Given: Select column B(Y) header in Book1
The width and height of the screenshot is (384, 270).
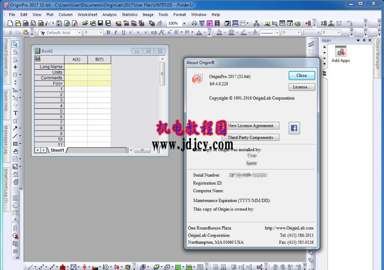Looking at the screenshot, I should tap(99, 59).
